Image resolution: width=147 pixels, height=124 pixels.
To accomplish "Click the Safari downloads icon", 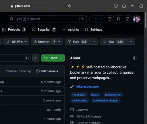I will [x=116, y=6].
